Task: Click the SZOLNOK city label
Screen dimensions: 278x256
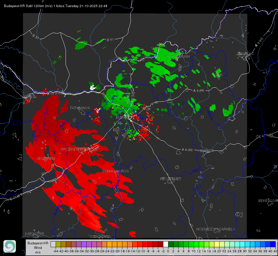Action: (x=206, y=151)
